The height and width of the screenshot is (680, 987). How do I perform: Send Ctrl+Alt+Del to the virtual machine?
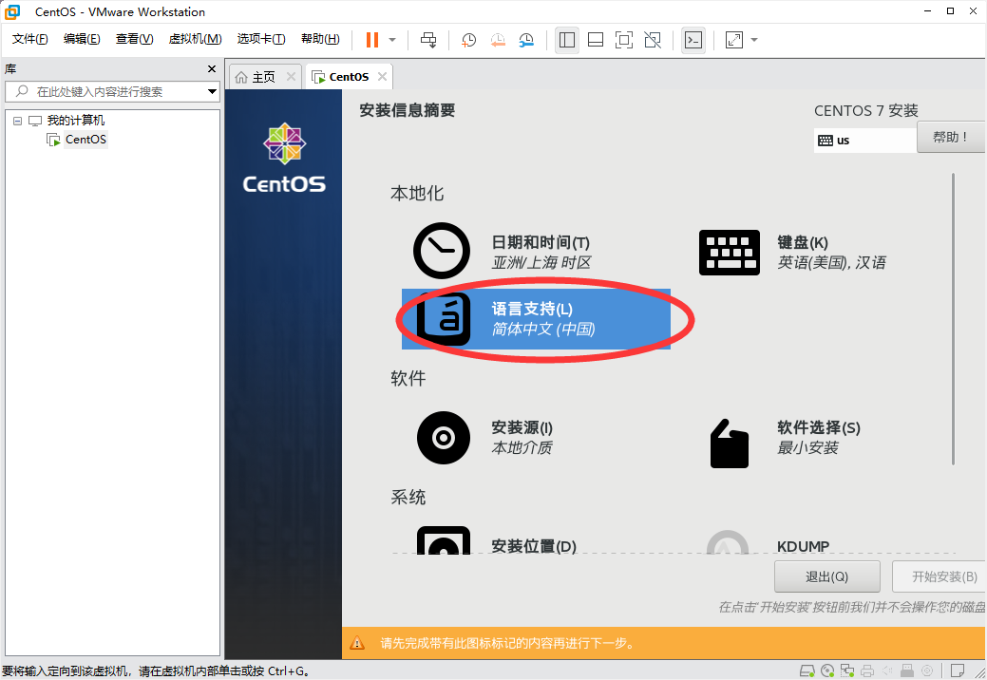tap(428, 40)
